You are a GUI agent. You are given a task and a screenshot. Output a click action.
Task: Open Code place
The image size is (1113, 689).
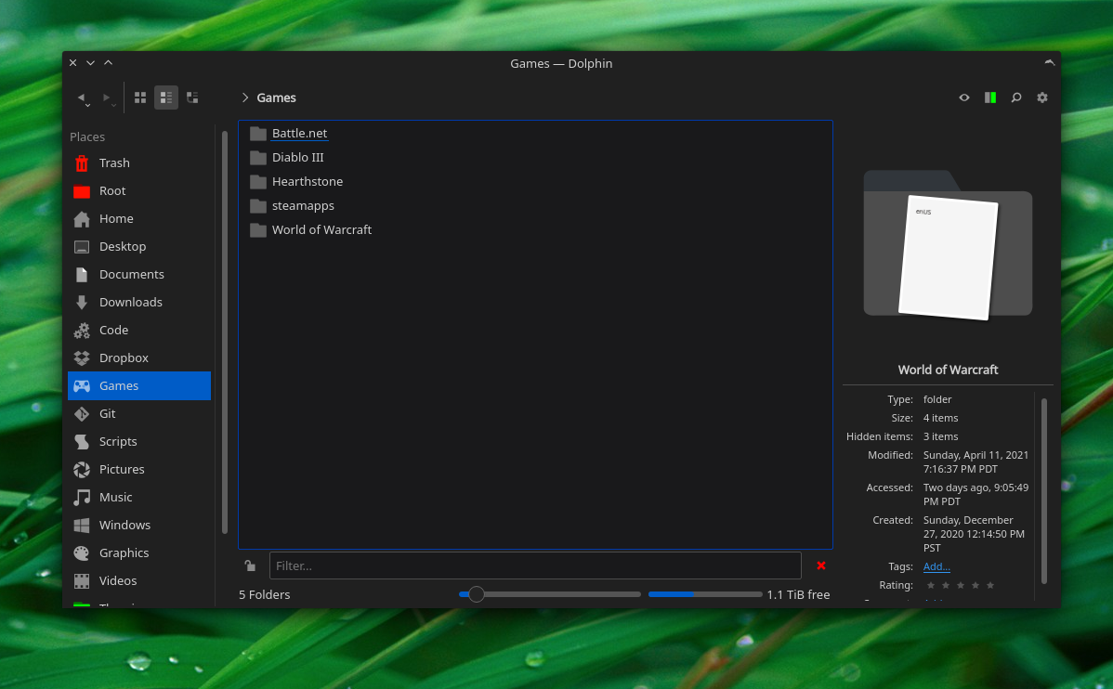click(x=139, y=330)
